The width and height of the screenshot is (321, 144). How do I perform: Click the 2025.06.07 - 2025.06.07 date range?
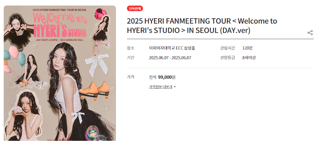pyautogui.click(x=170, y=58)
